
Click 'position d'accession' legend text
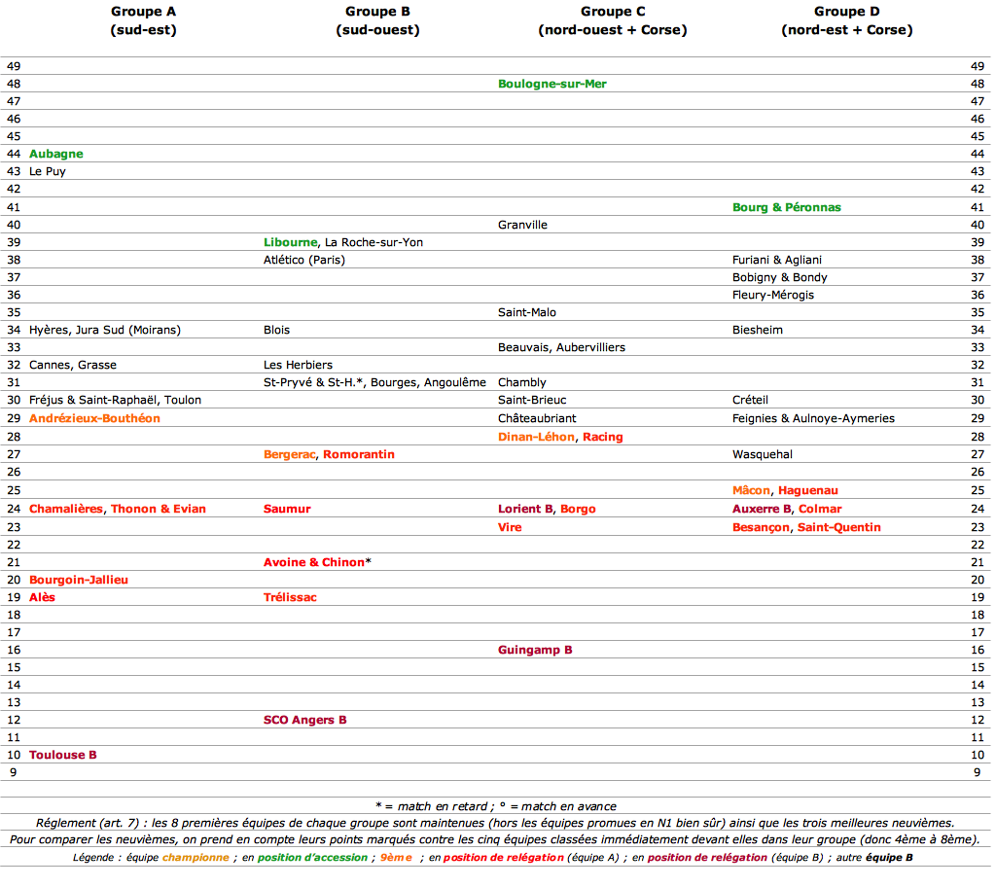312,857
